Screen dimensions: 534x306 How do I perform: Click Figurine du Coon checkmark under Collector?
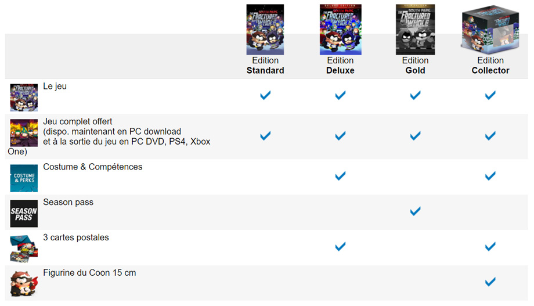[490, 282]
